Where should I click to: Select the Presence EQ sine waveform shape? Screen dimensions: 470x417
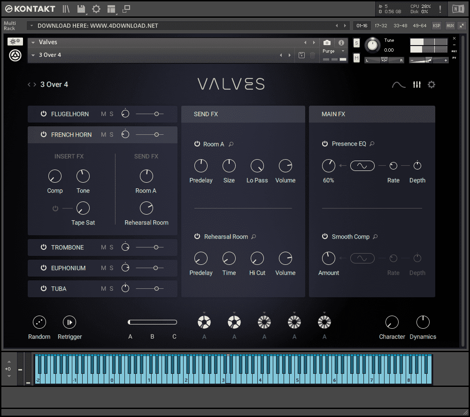click(x=362, y=166)
